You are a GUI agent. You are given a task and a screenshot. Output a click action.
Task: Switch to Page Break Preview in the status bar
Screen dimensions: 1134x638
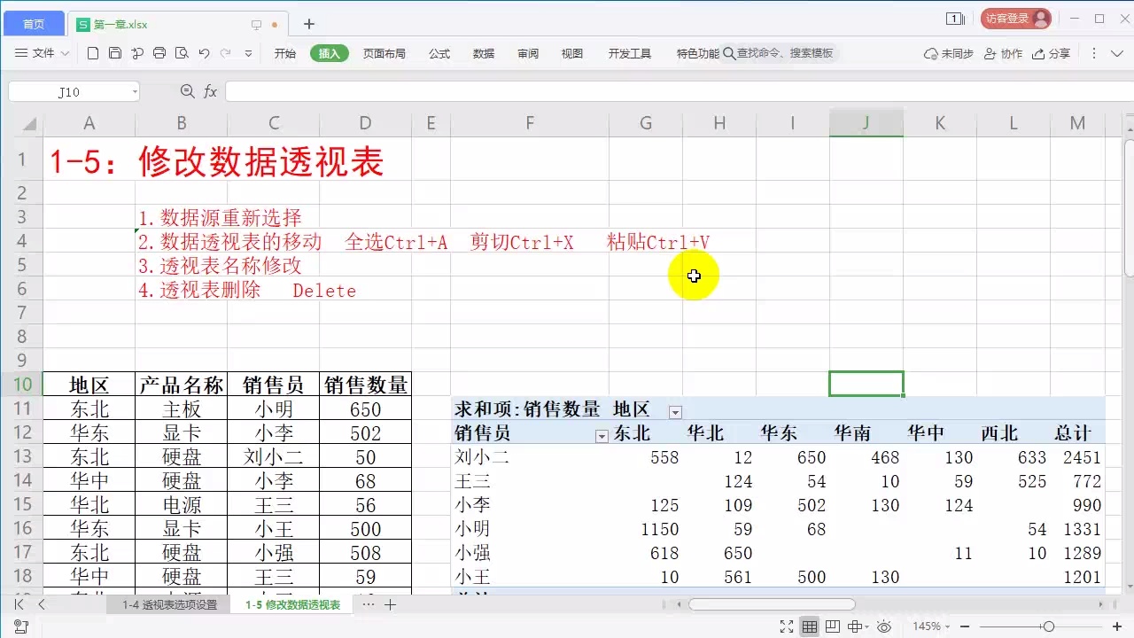click(x=831, y=626)
